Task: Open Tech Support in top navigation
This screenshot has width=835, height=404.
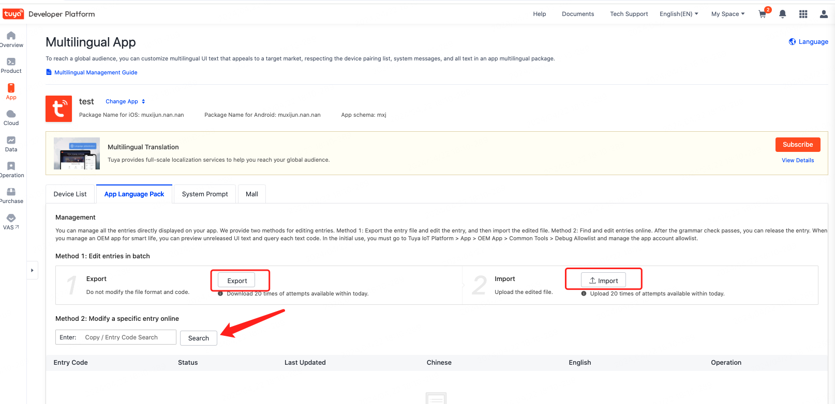Action: coord(629,14)
